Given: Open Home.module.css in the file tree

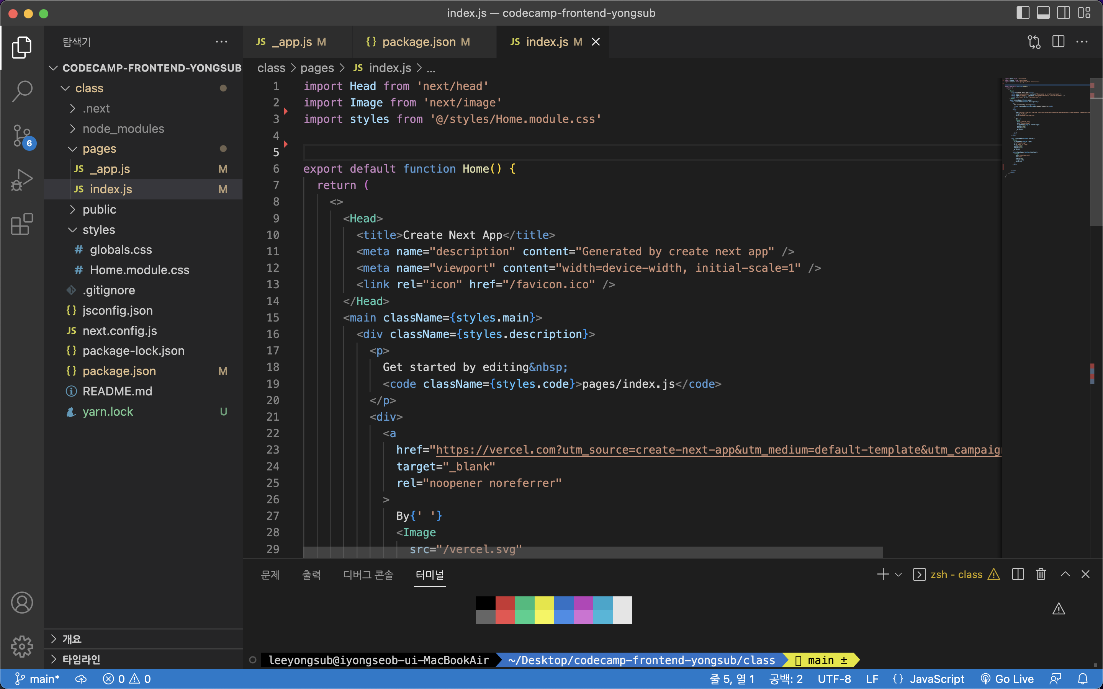Looking at the screenshot, I should tap(143, 270).
